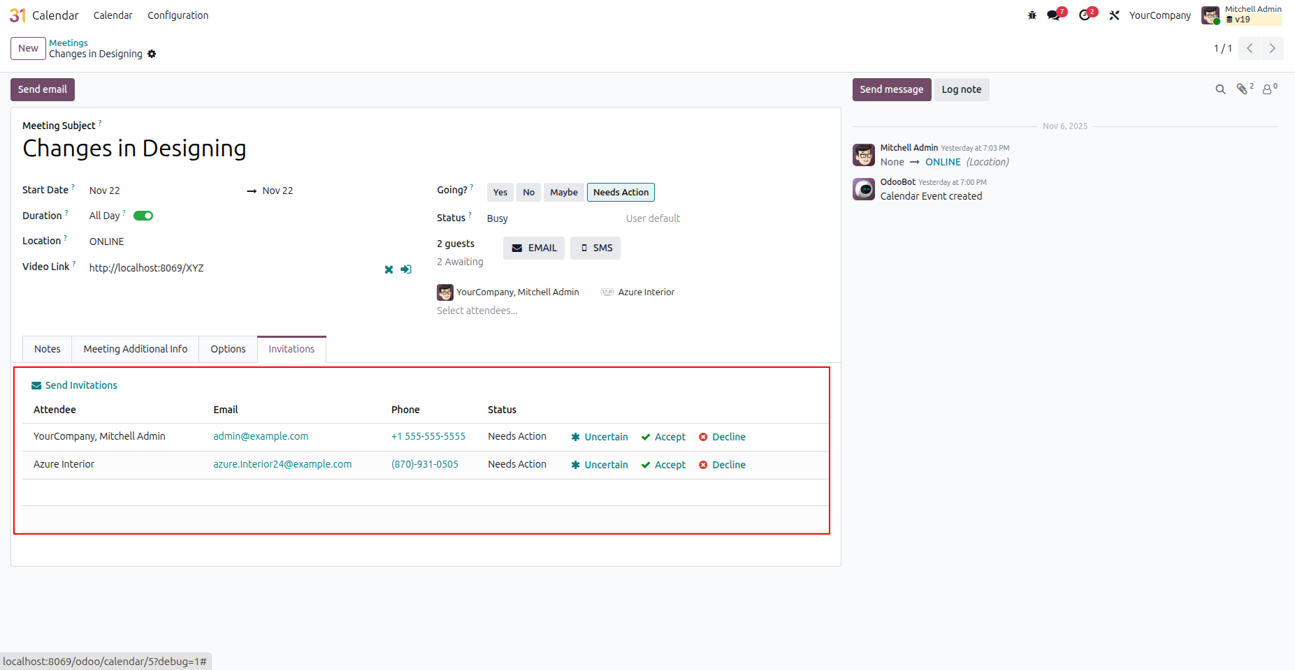Click Mitchell Admin attendee avatar
Screen dimensions: 1295x670
[445, 292]
